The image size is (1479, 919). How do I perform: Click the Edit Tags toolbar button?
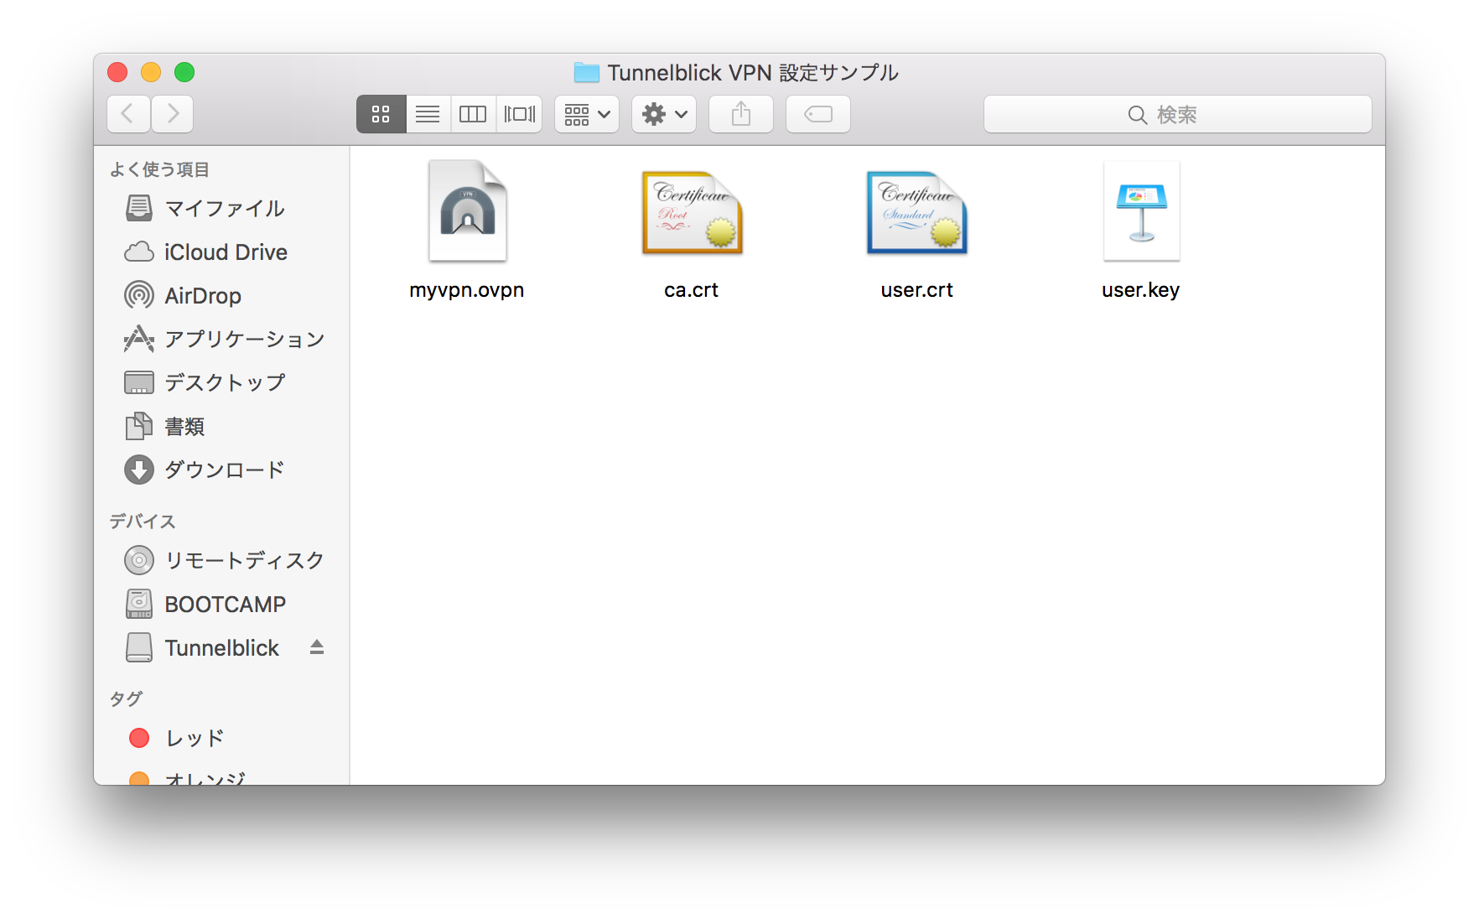tap(818, 114)
